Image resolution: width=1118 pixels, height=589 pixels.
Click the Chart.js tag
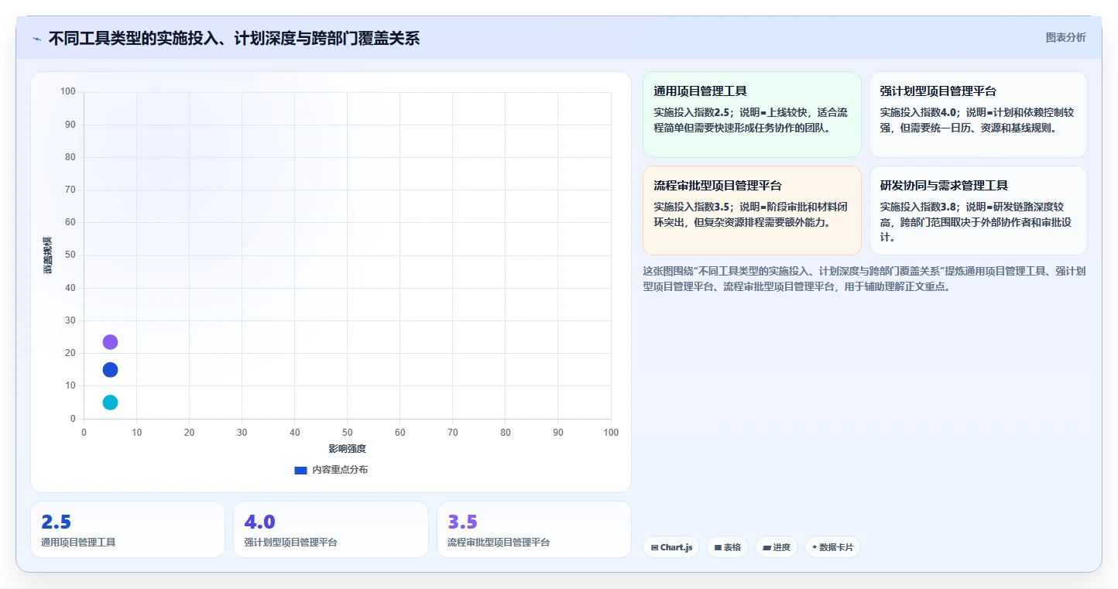tap(671, 547)
